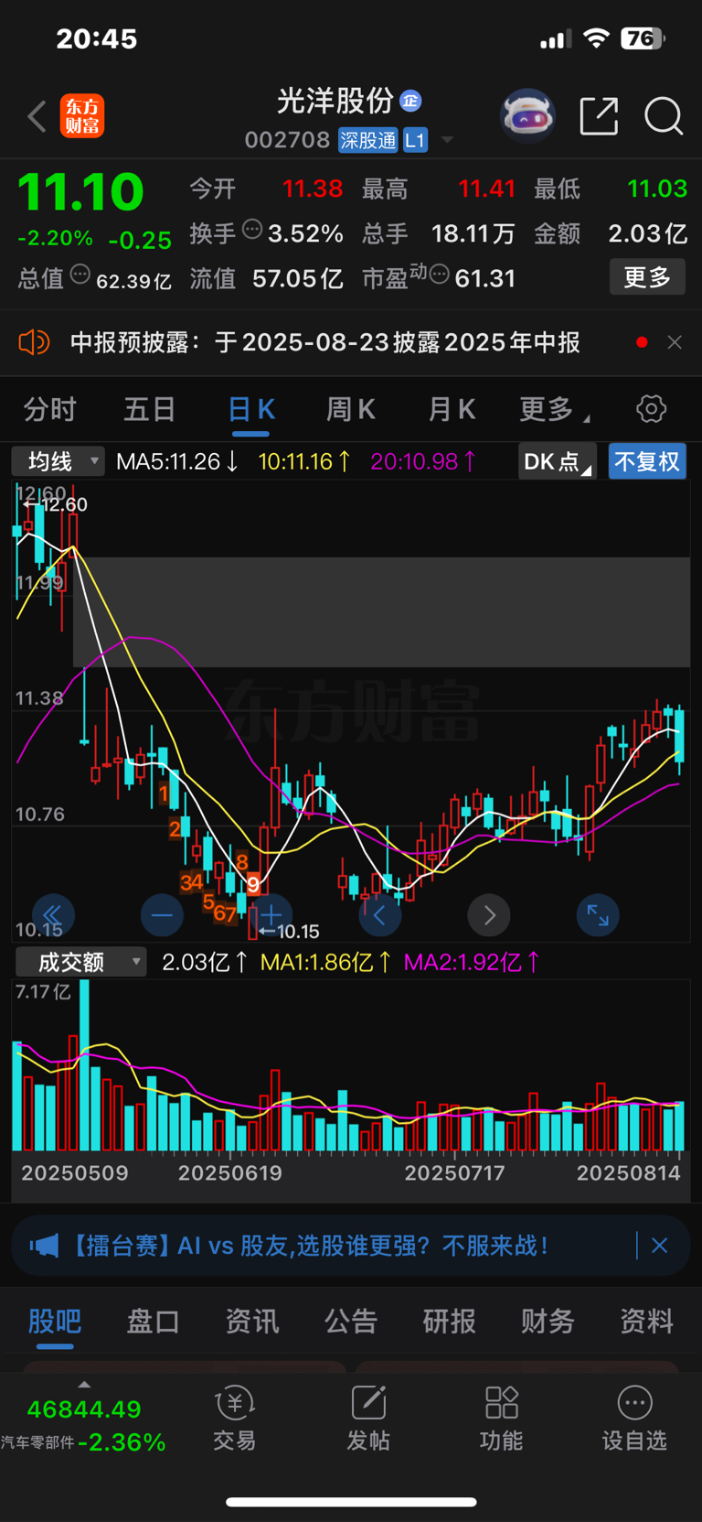This screenshot has width=702, height=1522.
Task: Open the 公告 tab
Action: (x=351, y=1321)
